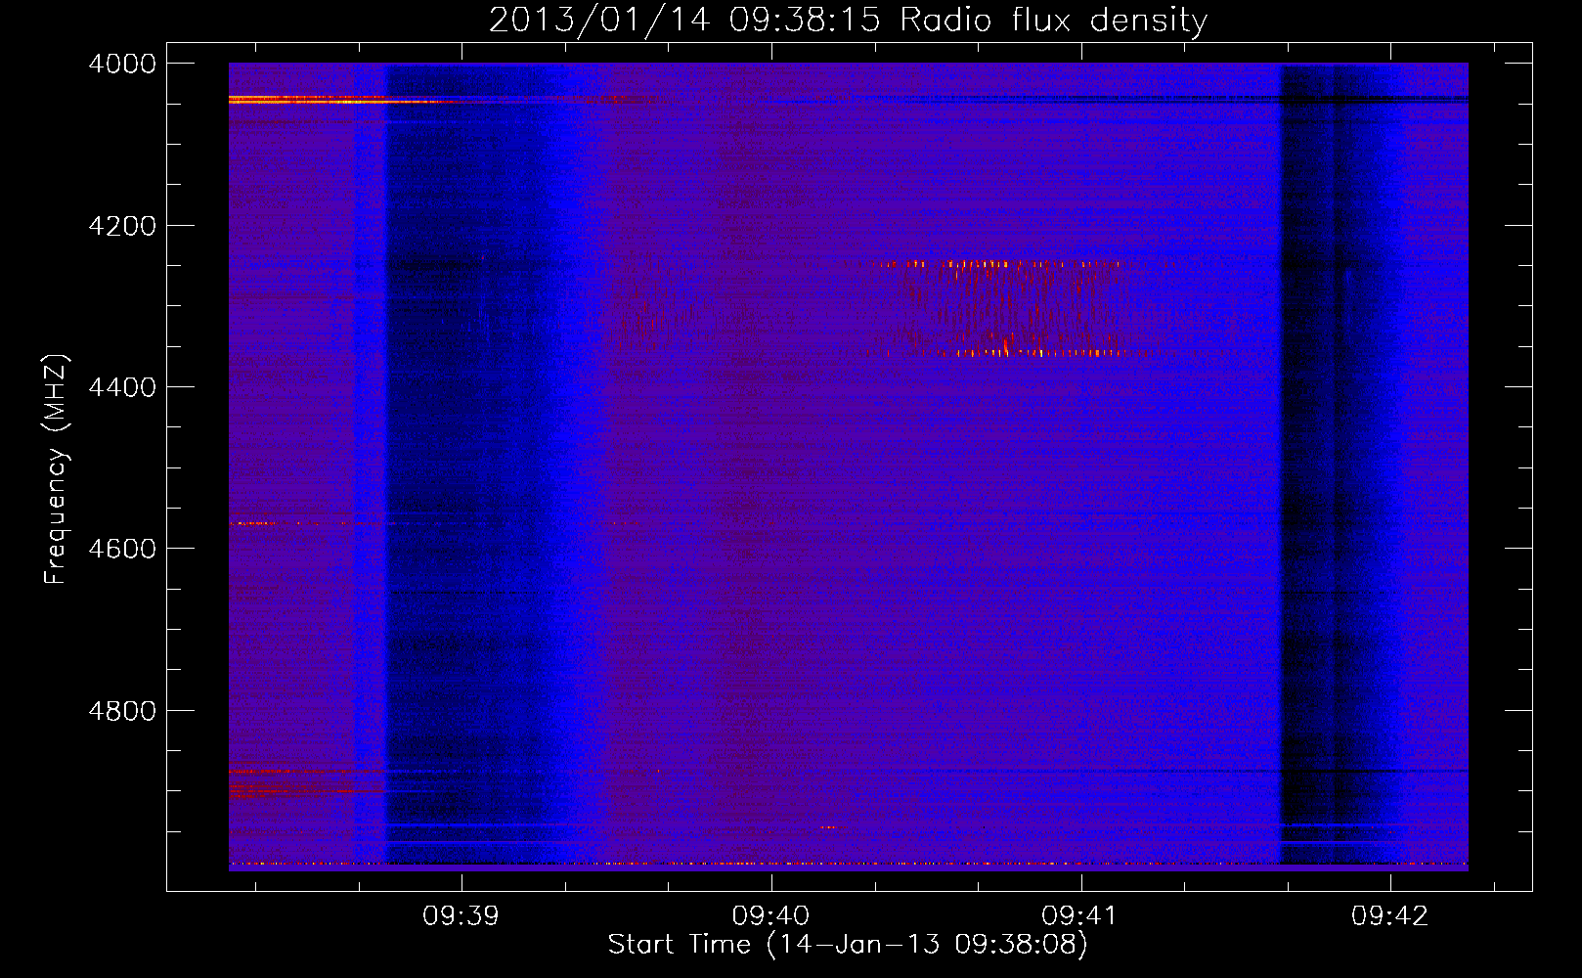This screenshot has width=1582, height=978.
Task: Click the 09:40 time axis label
Action: (770, 916)
